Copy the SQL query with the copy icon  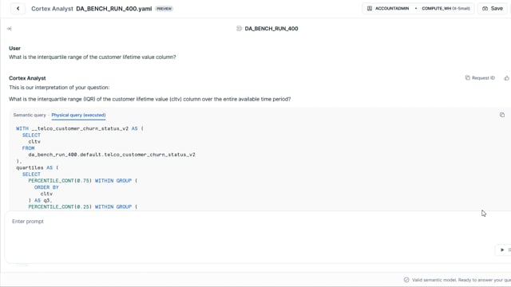502,115
